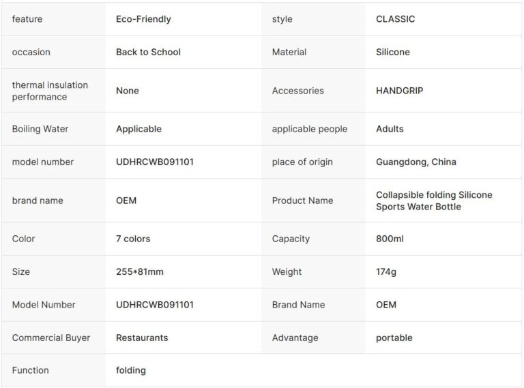Select the CLASSIC style value
The width and height of the screenshot is (524, 388).
pyautogui.click(x=395, y=19)
